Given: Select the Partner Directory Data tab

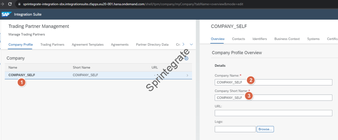Looking at the screenshot, I should tap(152, 45).
